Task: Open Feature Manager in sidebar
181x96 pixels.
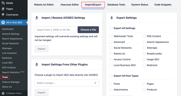Action: click(x=11, y=82)
